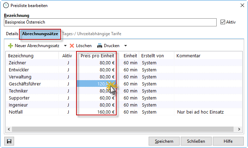
Task: Switch to the Details tab
Action: coord(12,34)
